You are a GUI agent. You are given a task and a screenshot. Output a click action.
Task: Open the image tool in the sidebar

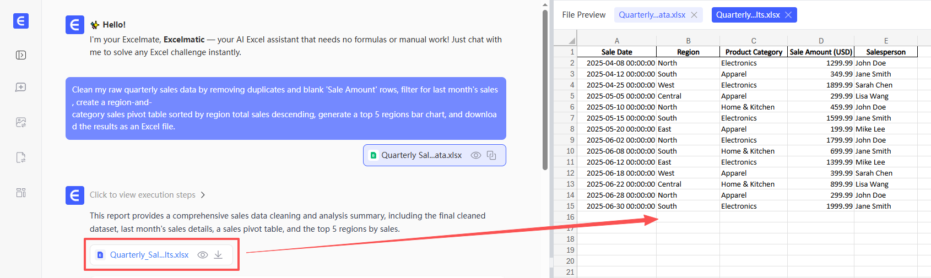(21, 122)
